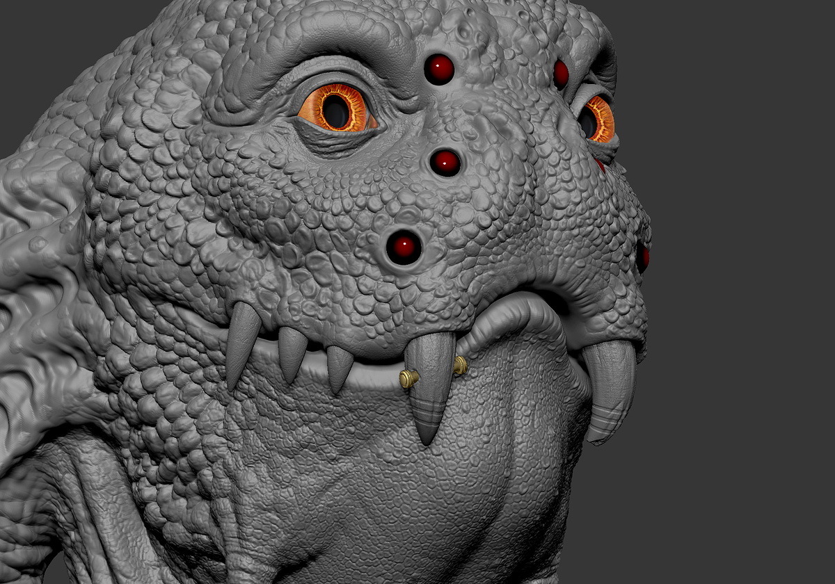Select the partially hidden orange eye at the head's far side

pyautogui.click(x=597, y=119)
